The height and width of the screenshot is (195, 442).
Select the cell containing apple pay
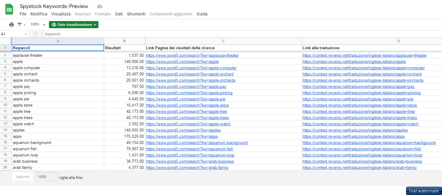(x=58, y=87)
